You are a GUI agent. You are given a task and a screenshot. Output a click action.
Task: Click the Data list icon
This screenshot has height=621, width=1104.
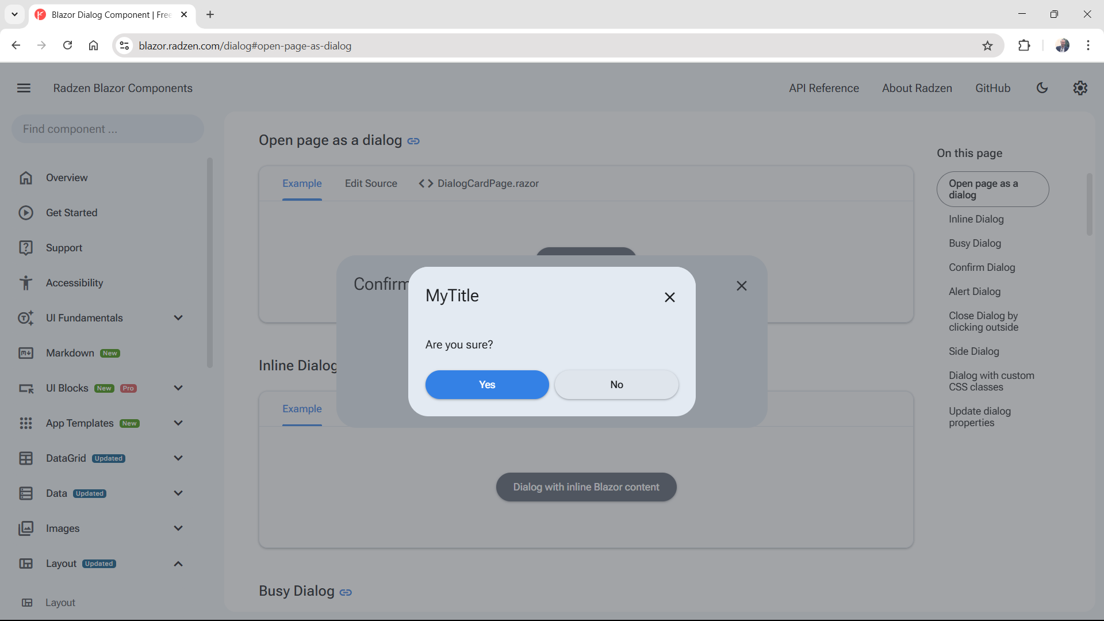[x=26, y=493]
